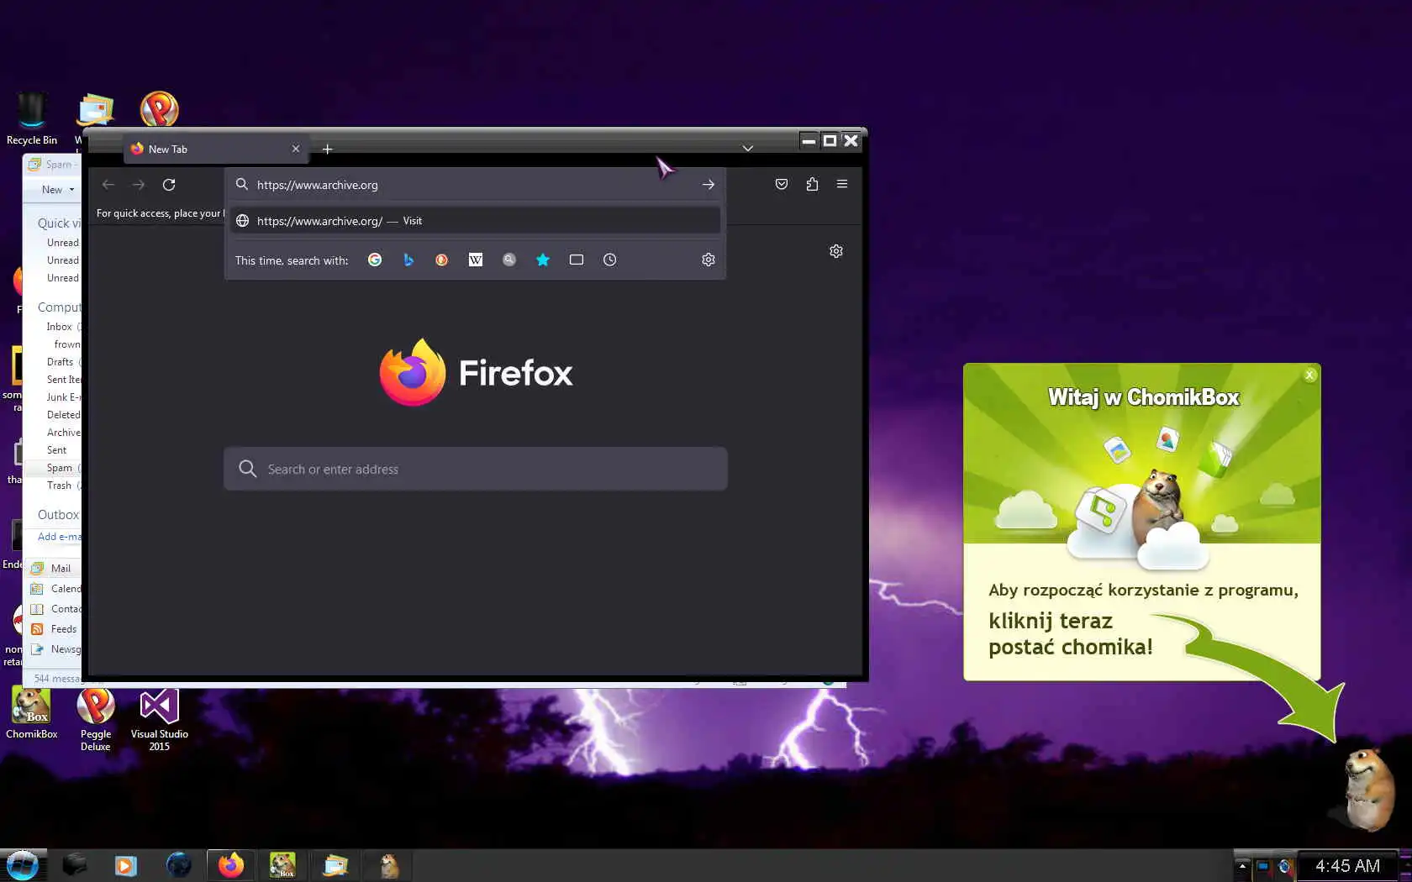This screenshot has width=1412, height=882.
Task: Select the Recycle Bin desktop icon
Action: pos(32,119)
